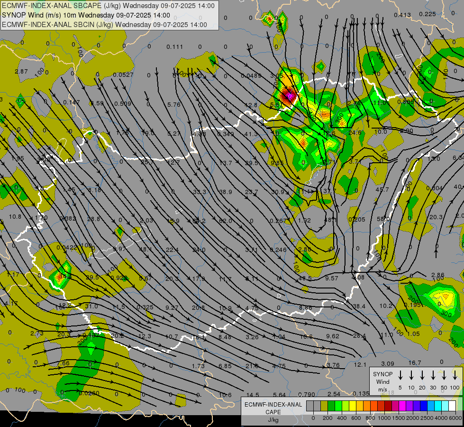464x427 pixels.
Task: Click the map value 17.9
Action: coord(199,279)
